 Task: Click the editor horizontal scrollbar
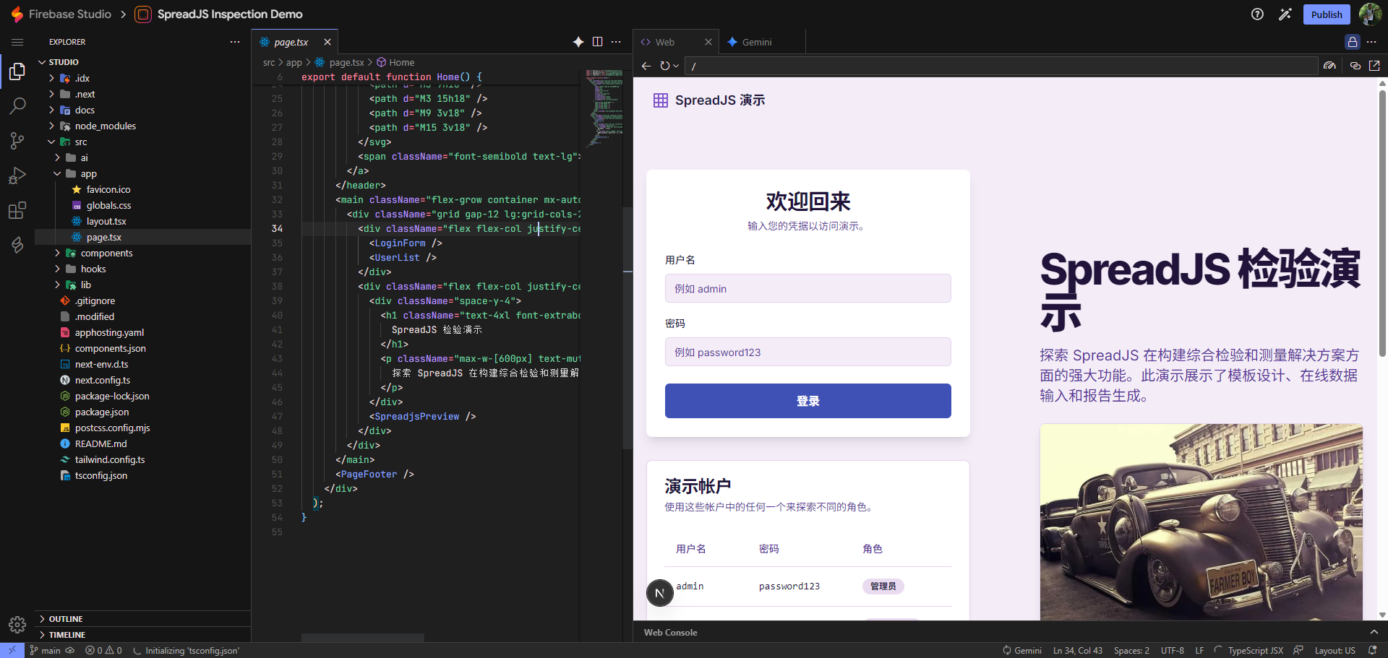[x=363, y=638]
